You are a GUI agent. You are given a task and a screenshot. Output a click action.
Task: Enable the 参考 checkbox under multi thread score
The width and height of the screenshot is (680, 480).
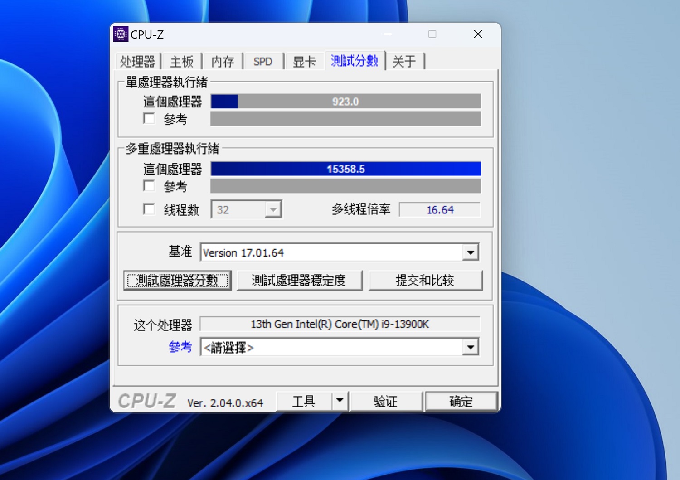click(149, 186)
